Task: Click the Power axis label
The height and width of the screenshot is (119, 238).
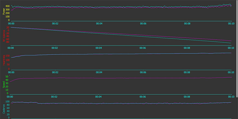Action: [4, 11]
